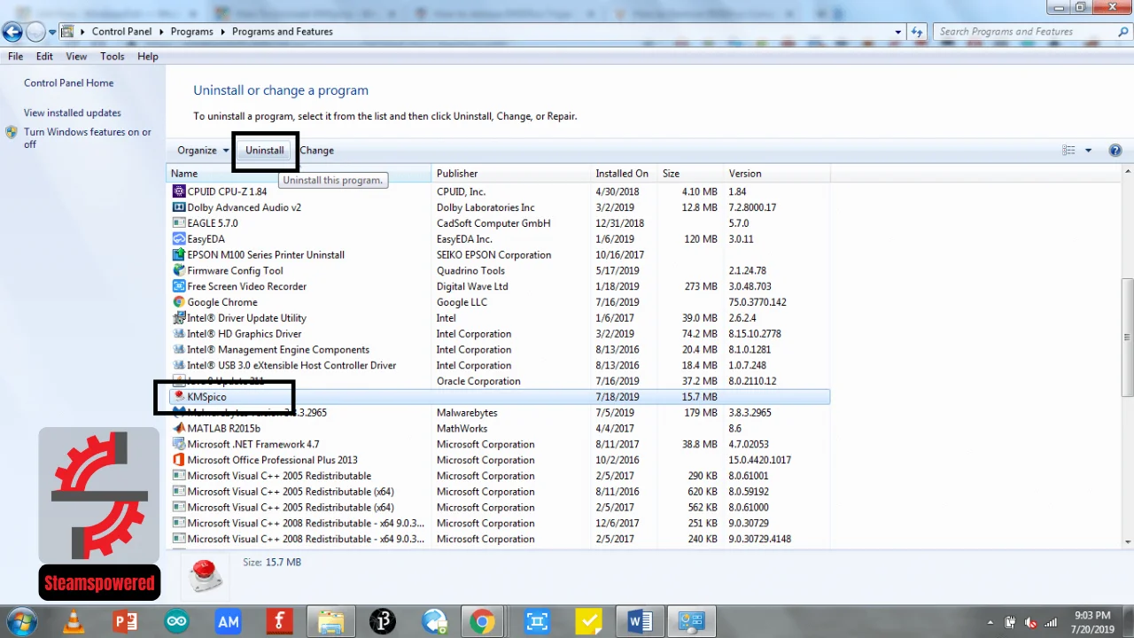The height and width of the screenshot is (638, 1134).
Task: Select EAGLE 5.7.0 in the list
Action: (213, 223)
